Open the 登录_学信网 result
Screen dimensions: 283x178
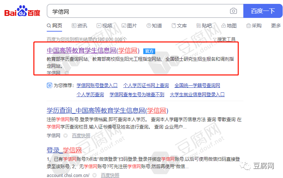(64, 150)
